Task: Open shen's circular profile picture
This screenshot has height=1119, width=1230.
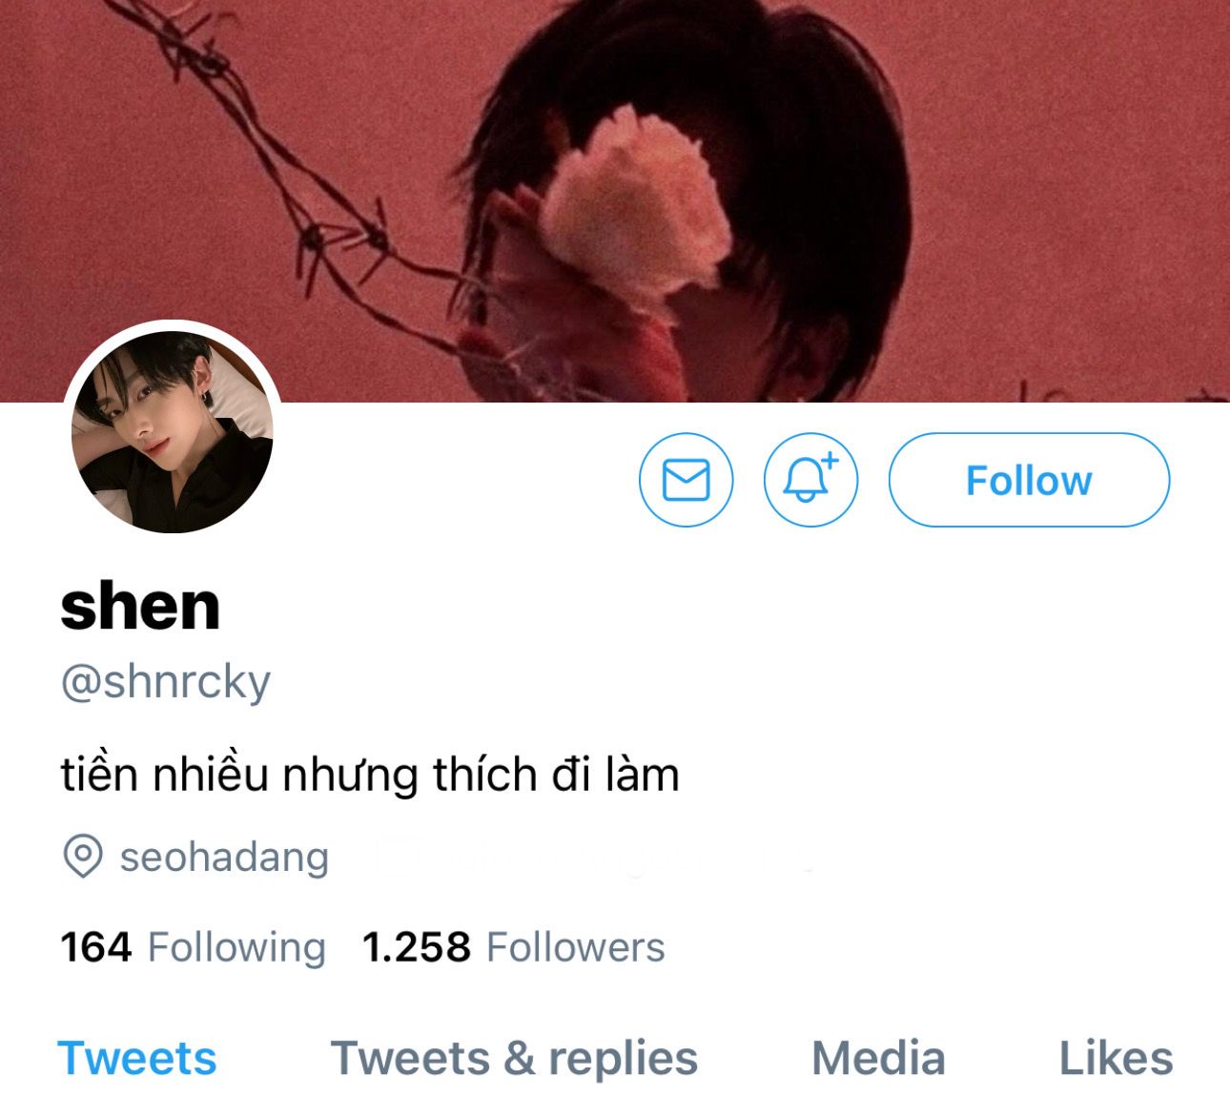Action: click(173, 432)
